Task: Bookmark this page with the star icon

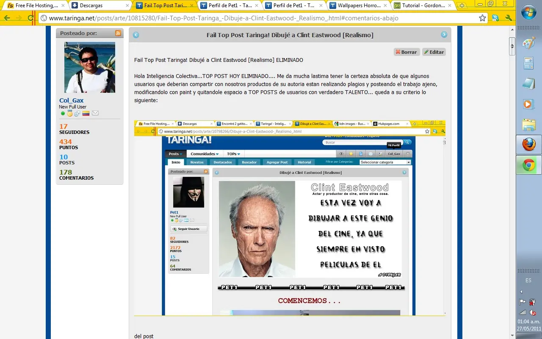Action: [482, 18]
